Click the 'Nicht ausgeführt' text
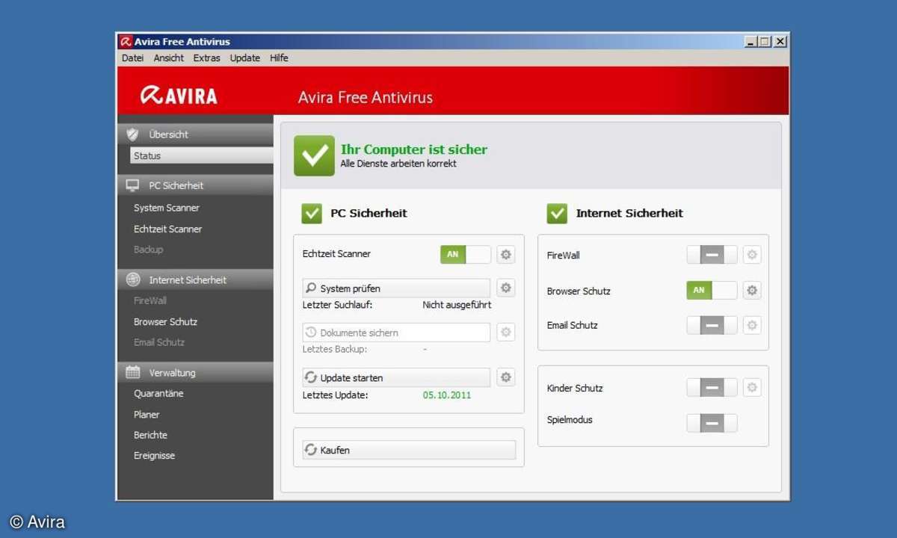Image resolution: width=897 pixels, height=538 pixels. point(457,305)
